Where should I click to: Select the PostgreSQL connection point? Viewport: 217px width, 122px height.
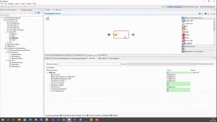point(187,43)
